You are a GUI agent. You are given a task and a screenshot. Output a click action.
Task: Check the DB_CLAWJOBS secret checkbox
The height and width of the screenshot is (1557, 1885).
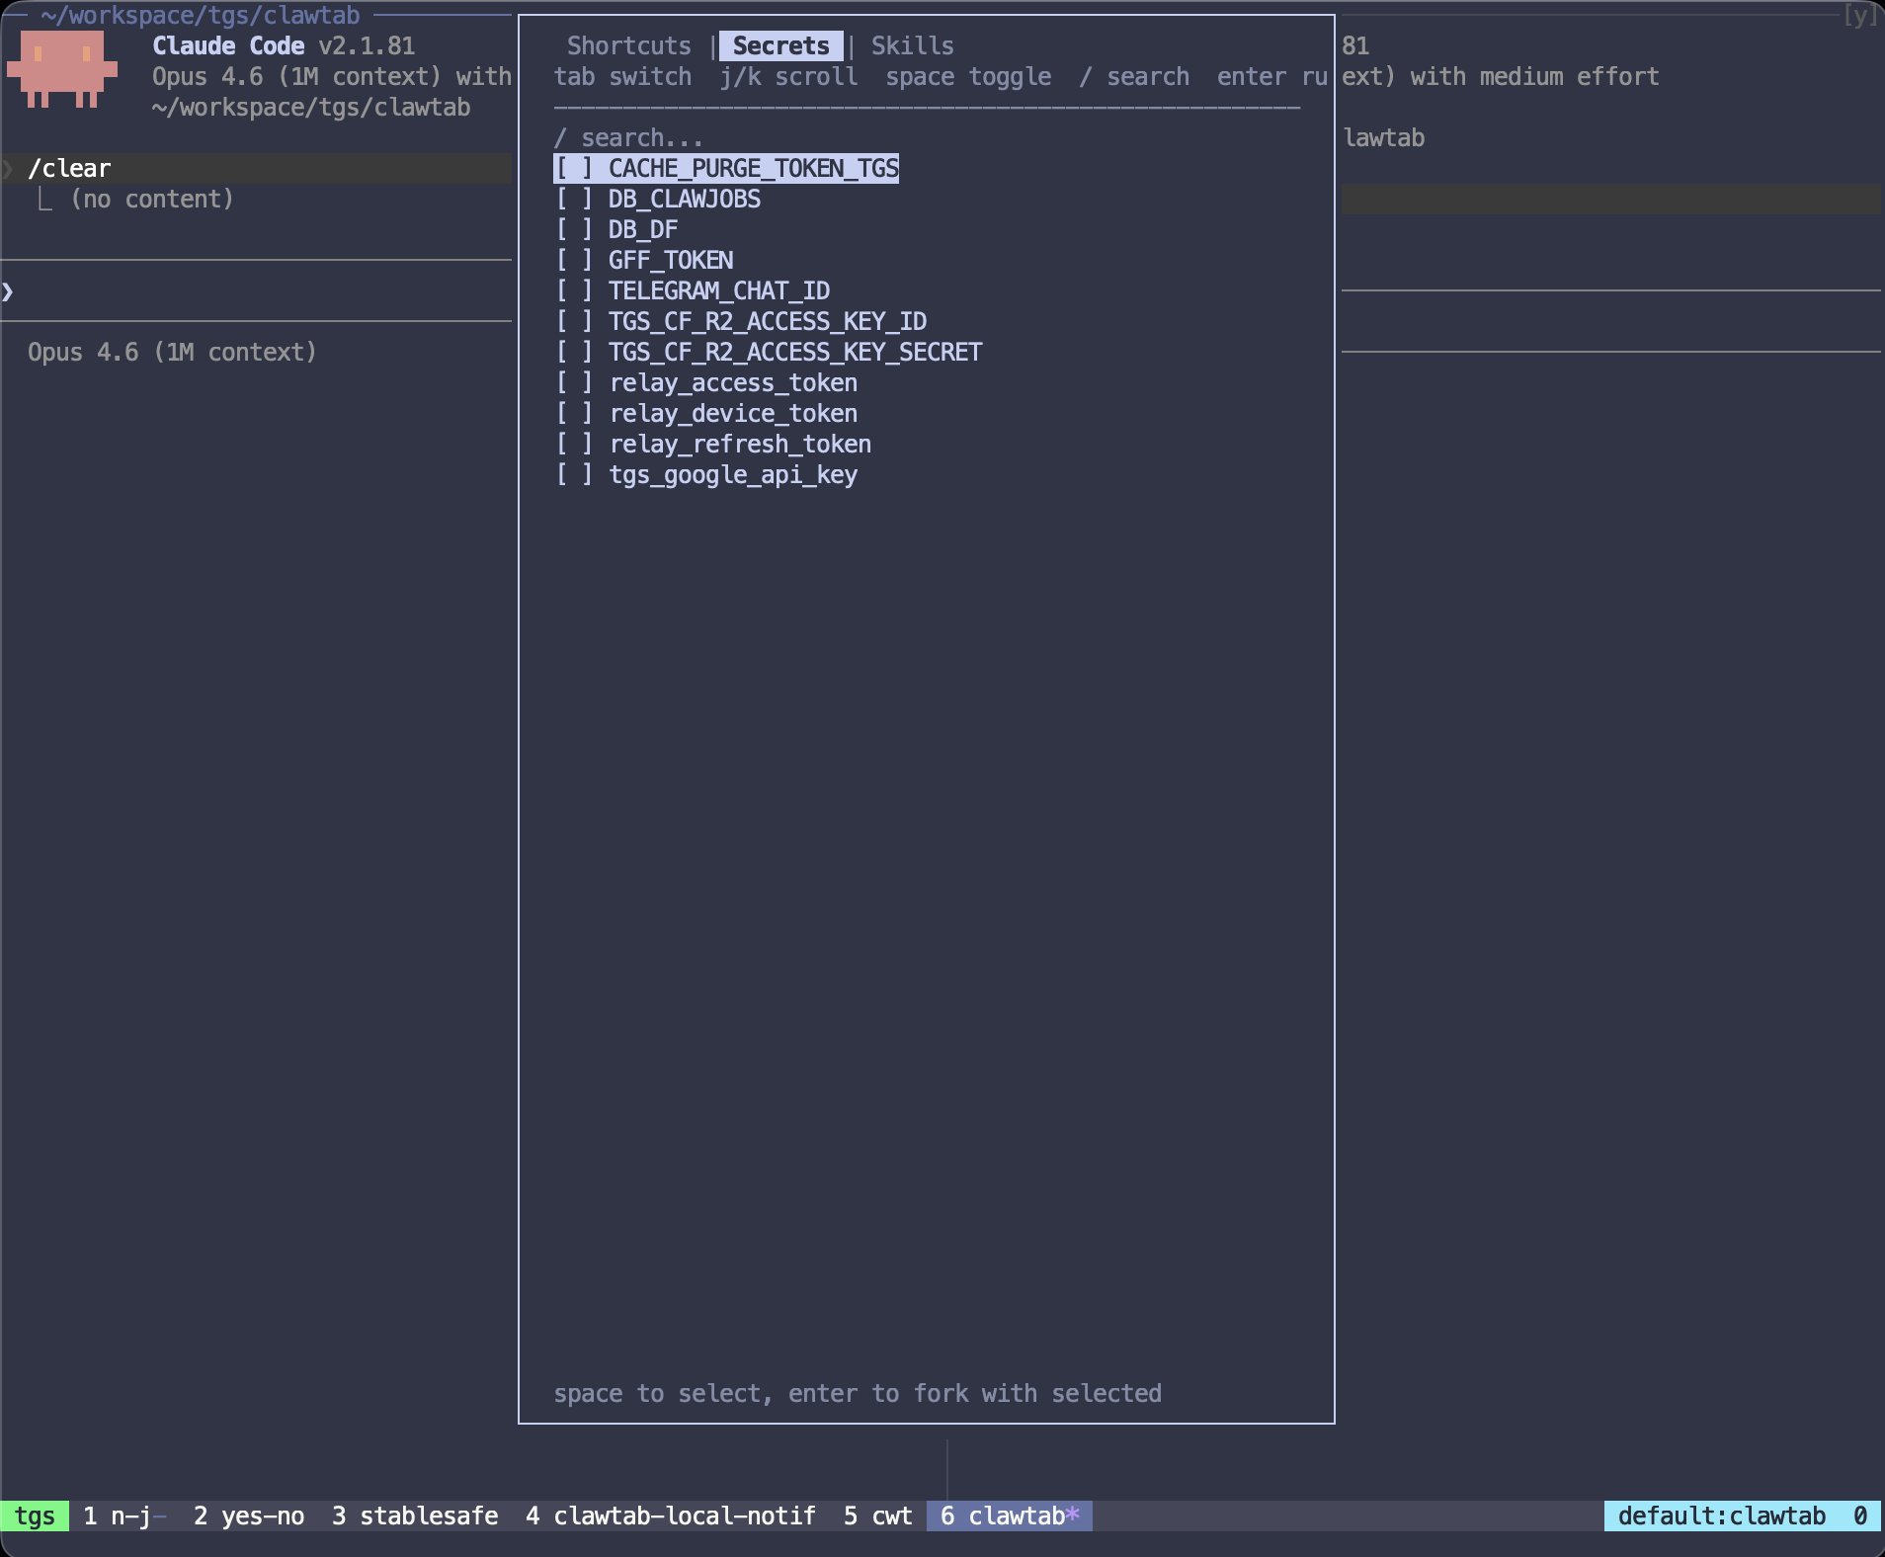tap(574, 200)
